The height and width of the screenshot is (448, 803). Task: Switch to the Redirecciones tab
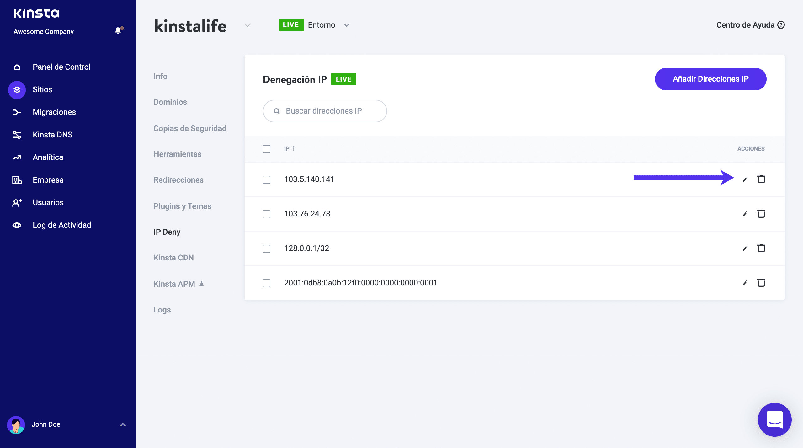click(178, 180)
